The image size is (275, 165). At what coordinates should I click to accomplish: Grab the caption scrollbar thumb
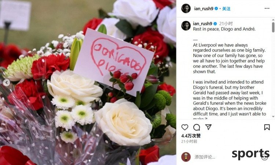(273, 27)
